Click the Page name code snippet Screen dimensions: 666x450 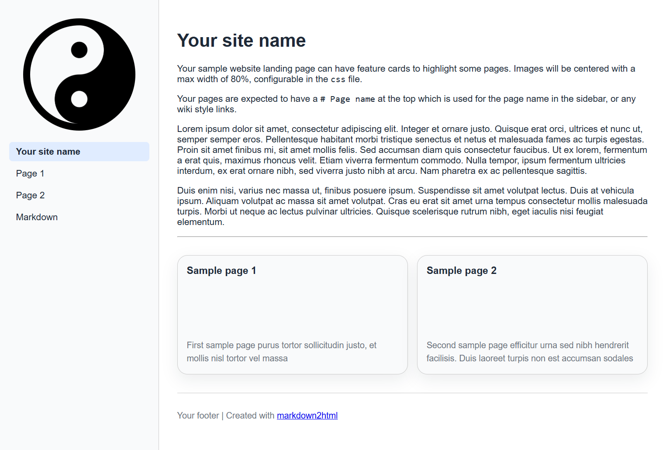(x=346, y=99)
